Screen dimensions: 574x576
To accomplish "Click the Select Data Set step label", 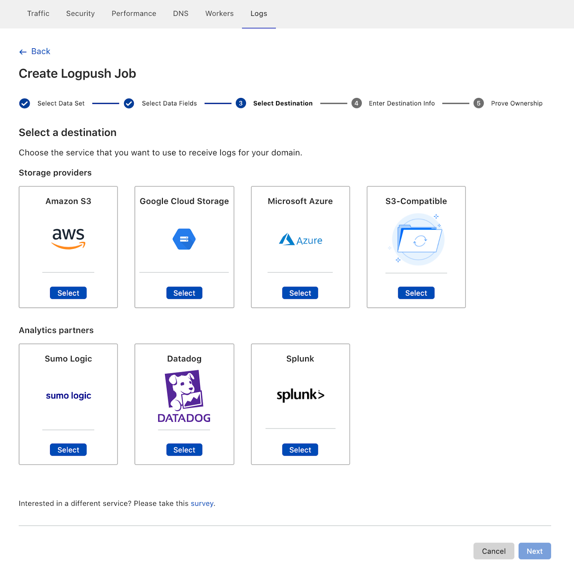I will point(61,103).
